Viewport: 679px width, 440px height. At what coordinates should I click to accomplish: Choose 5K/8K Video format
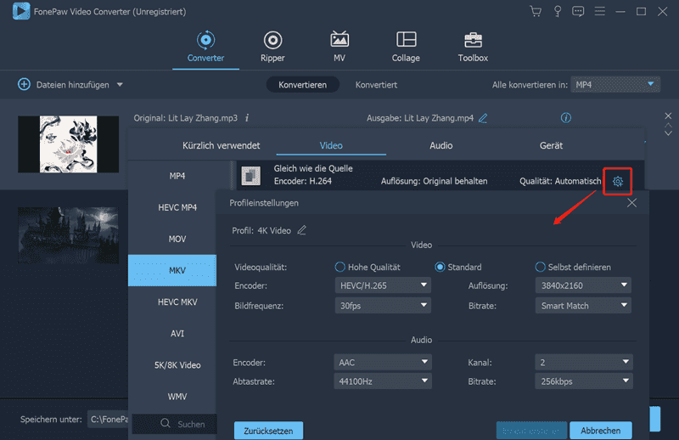pyautogui.click(x=177, y=365)
